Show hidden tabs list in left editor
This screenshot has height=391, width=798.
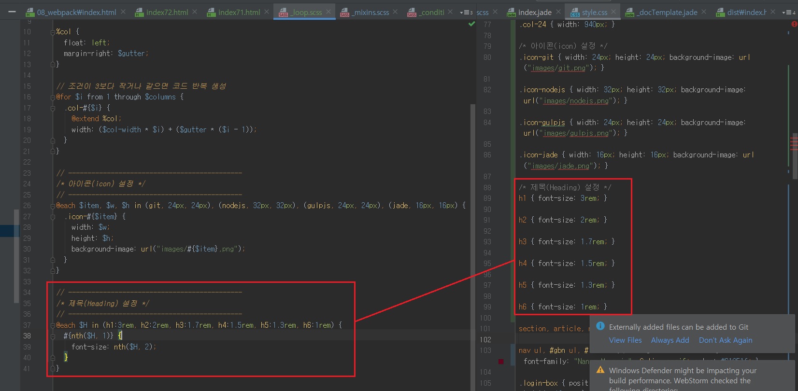[x=466, y=12]
